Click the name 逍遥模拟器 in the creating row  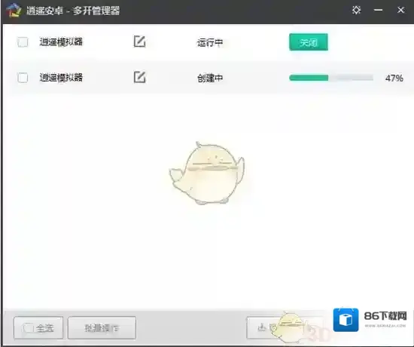point(61,78)
